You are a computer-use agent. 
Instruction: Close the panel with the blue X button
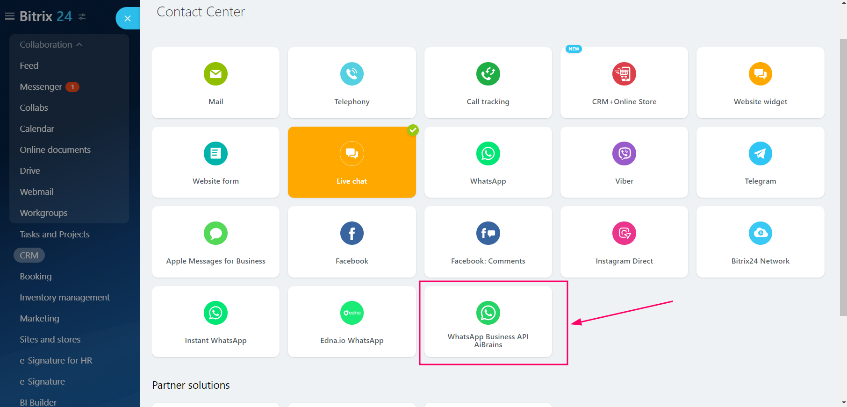pos(128,19)
